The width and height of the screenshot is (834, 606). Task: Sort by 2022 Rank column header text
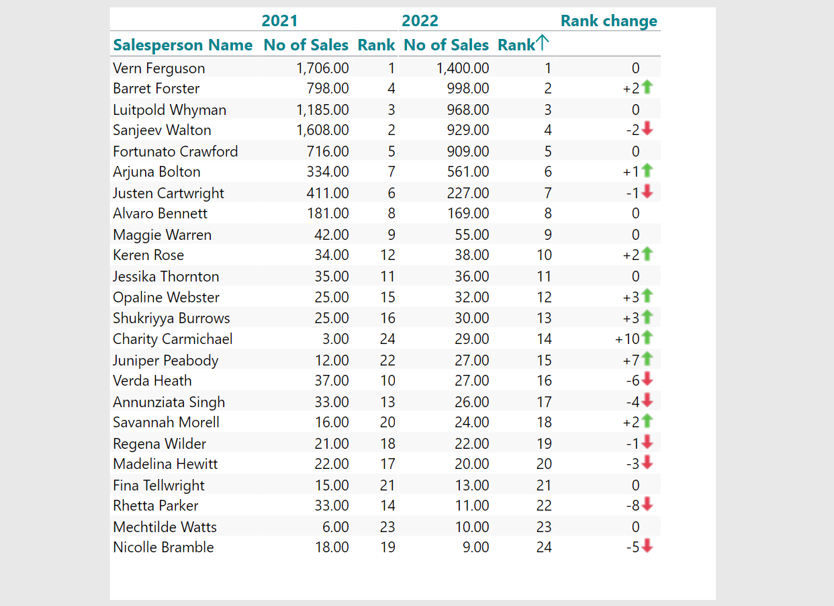(516, 45)
